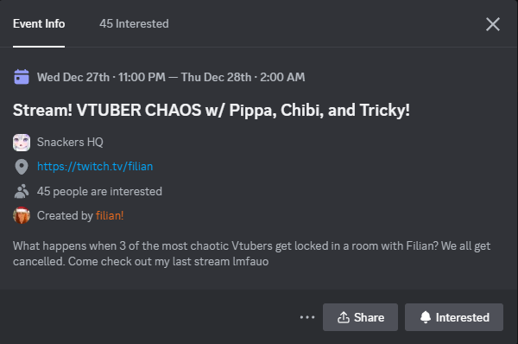This screenshot has width=518, height=344.
Task: Click the upload arrow icon on Share
Action: 344,317
